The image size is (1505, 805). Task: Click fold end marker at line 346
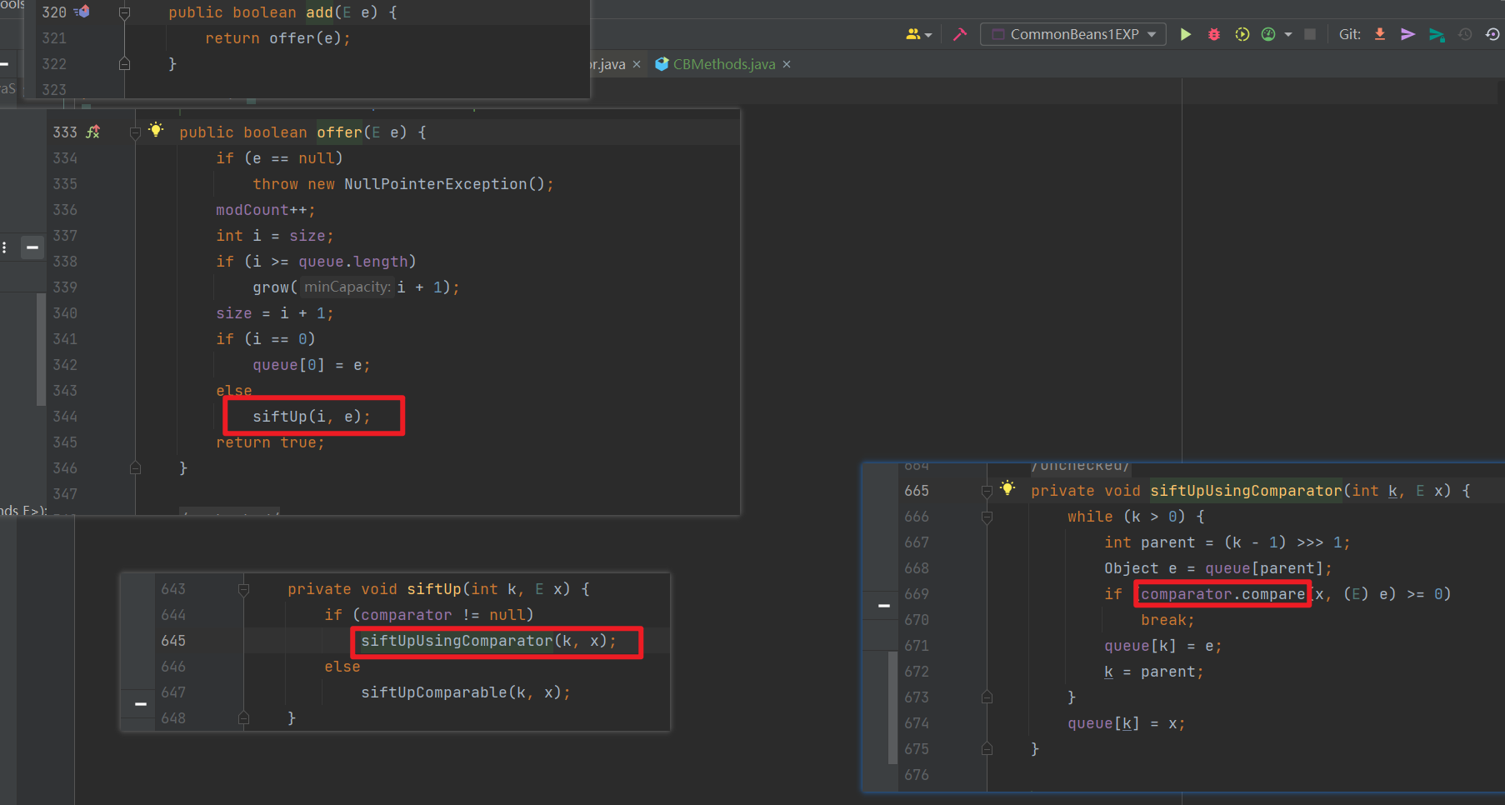pyautogui.click(x=135, y=468)
